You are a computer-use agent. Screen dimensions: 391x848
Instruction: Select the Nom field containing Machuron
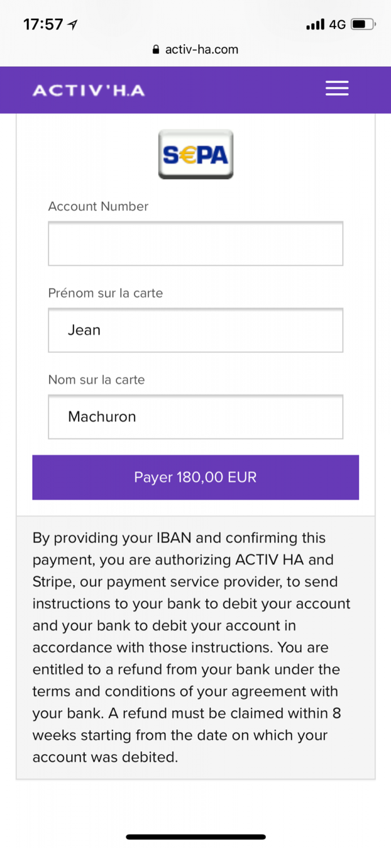195,417
